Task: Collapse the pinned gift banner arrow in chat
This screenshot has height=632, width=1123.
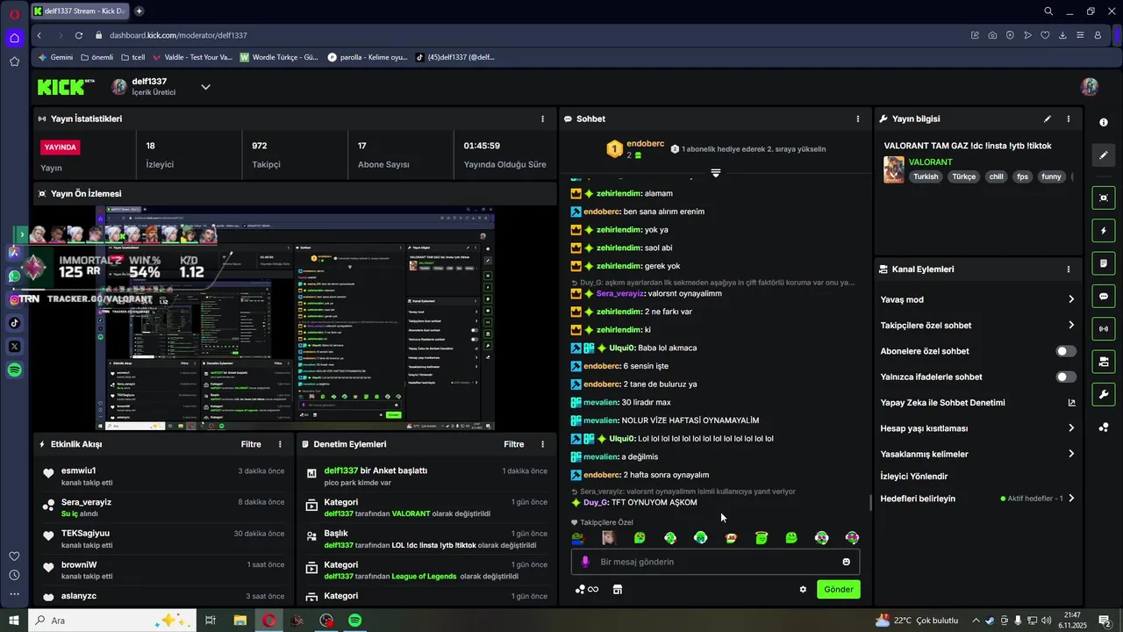Action: click(x=716, y=173)
